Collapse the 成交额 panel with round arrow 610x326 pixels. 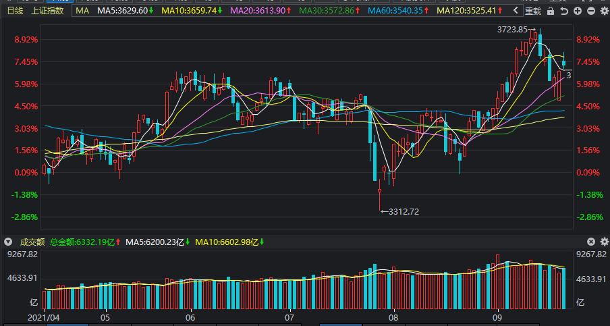tap(9, 242)
